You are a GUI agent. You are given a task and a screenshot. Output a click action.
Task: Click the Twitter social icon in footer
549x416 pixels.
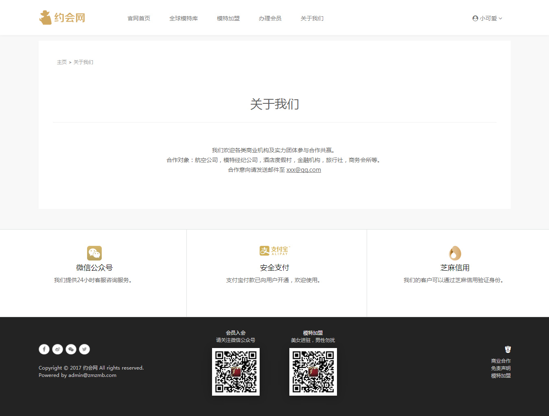click(85, 349)
